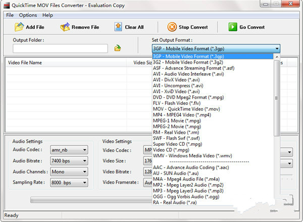Select AU - SUN Audio (*.au)
The width and height of the screenshot is (303, 222).
coord(213,173)
